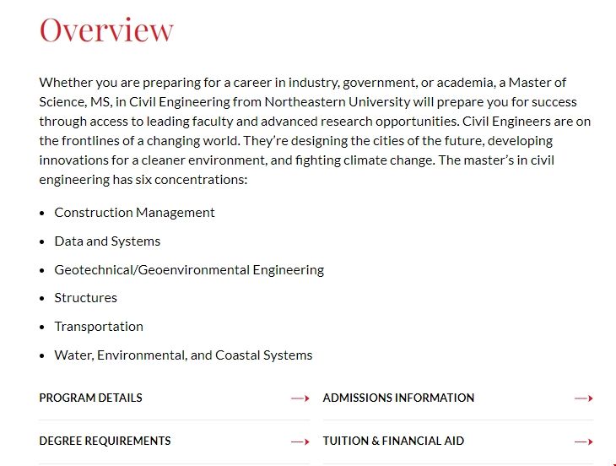Click the arrow icon next to Degree Requirements
The height and width of the screenshot is (466, 616).
coord(300,442)
